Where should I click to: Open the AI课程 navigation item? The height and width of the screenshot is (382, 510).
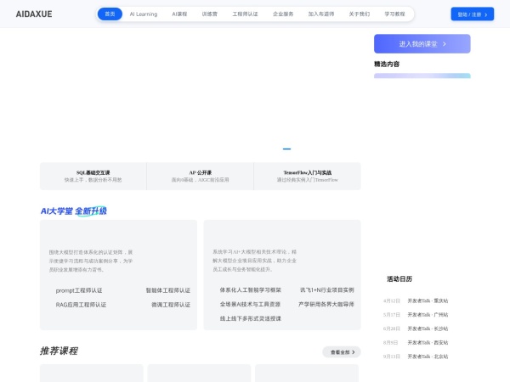[x=179, y=14]
